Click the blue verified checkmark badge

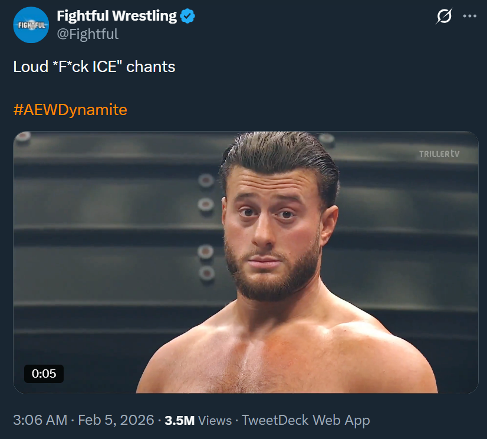pos(187,17)
